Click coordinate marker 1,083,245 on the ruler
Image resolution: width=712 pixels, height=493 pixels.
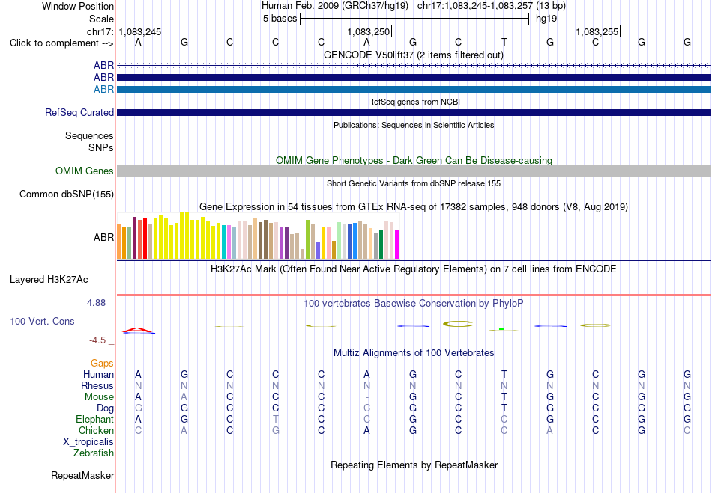140,31
